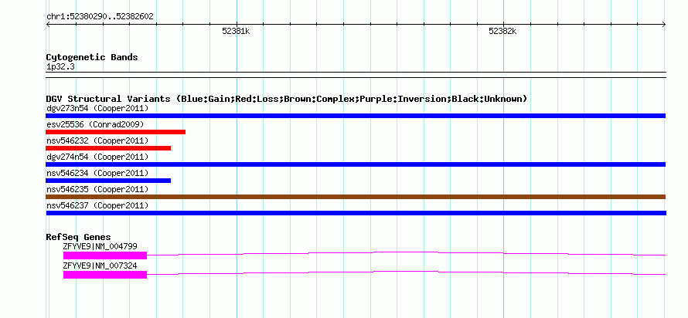Click the dgv273n54 (Cooper2011) label
This screenshot has width=688, height=318.
point(97,108)
